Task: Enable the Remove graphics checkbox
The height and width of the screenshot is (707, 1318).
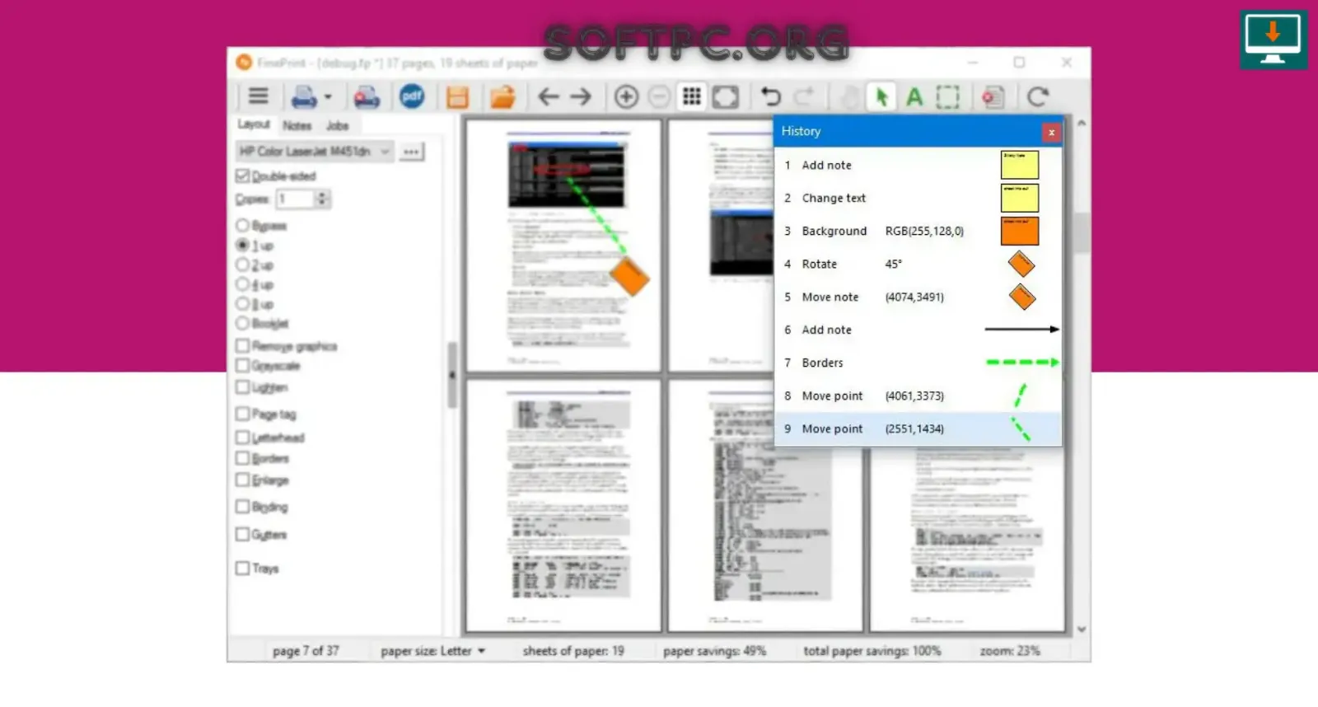Action: pos(242,346)
